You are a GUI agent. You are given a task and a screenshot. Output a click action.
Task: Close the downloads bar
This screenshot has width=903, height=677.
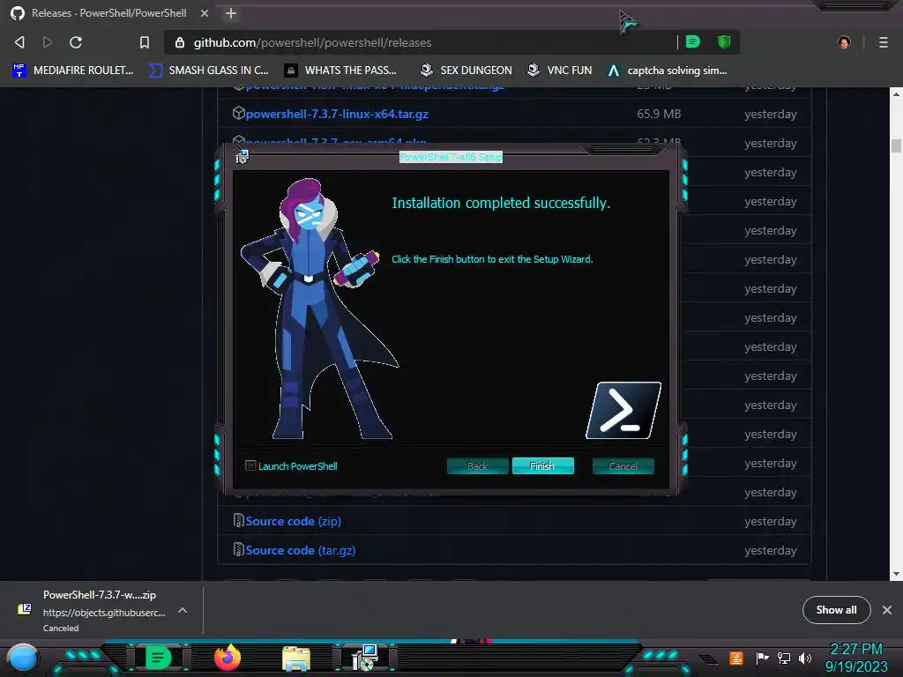[887, 610]
